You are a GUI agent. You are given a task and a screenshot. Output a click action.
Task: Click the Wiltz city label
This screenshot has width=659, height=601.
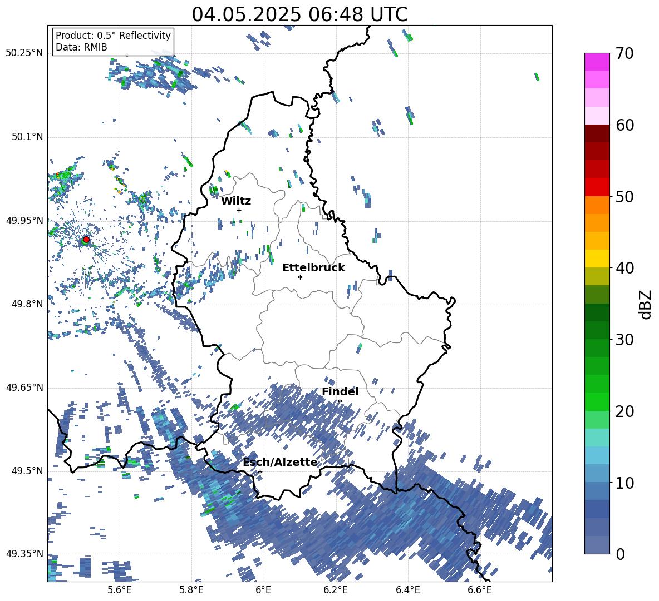236,201
